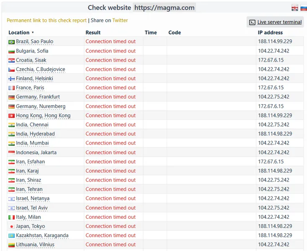Sort table by Location column header
307x251 pixels.
[19, 33]
